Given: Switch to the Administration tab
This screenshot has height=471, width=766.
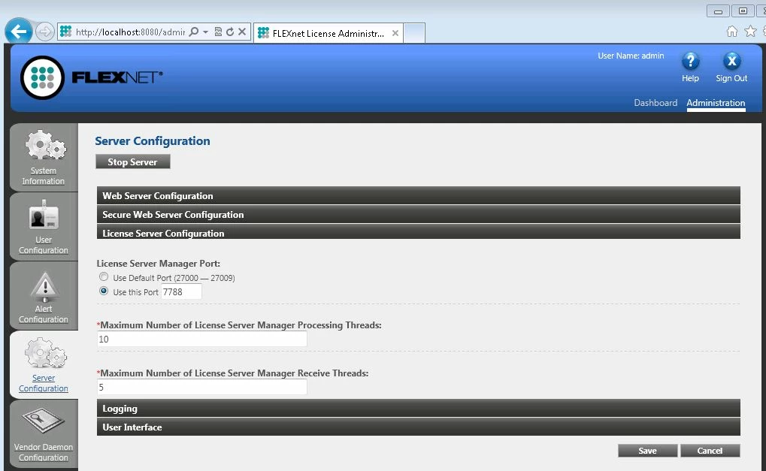Looking at the screenshot, I should [716, 103].
